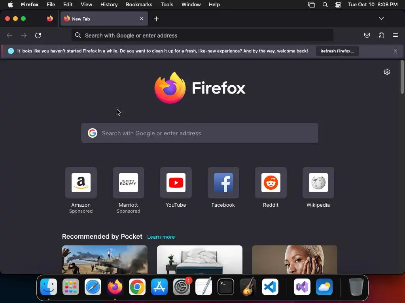Open the Help menu
Image resolution: width=405 pixels, height=303 pixels.
click(x=214, y=4)
